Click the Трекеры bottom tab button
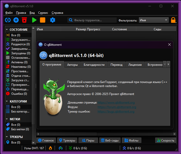This screenshot has height=154, width=181. (x=67, y=140)
